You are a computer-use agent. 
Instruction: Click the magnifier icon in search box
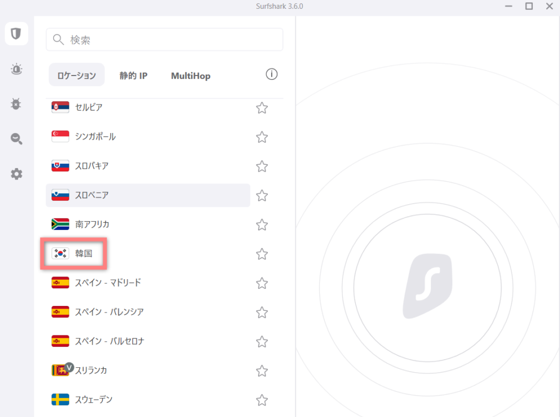pos(58,39)
